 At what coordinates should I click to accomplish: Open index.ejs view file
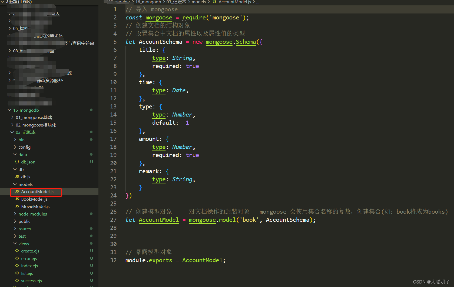(x=29, y=266)
